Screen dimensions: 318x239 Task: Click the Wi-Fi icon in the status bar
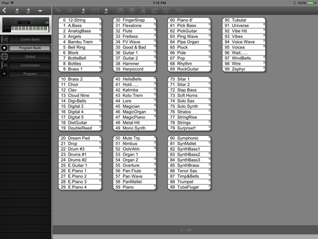click(12, 3)
